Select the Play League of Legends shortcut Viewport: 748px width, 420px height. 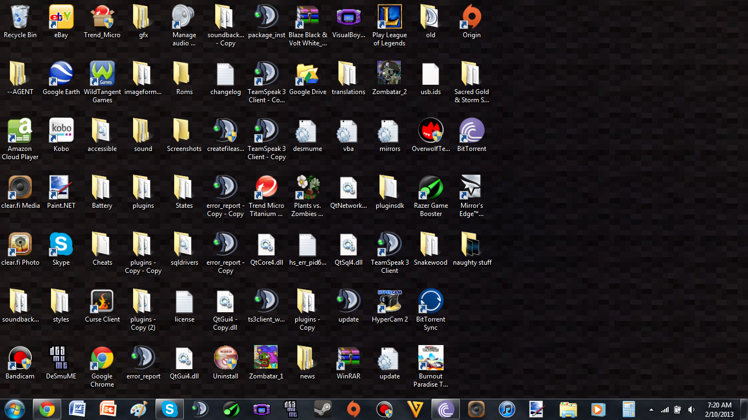point(389,26)
